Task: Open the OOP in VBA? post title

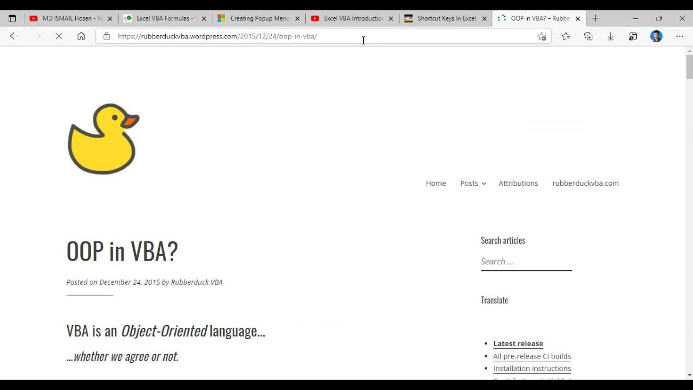Action: [122, 251]
